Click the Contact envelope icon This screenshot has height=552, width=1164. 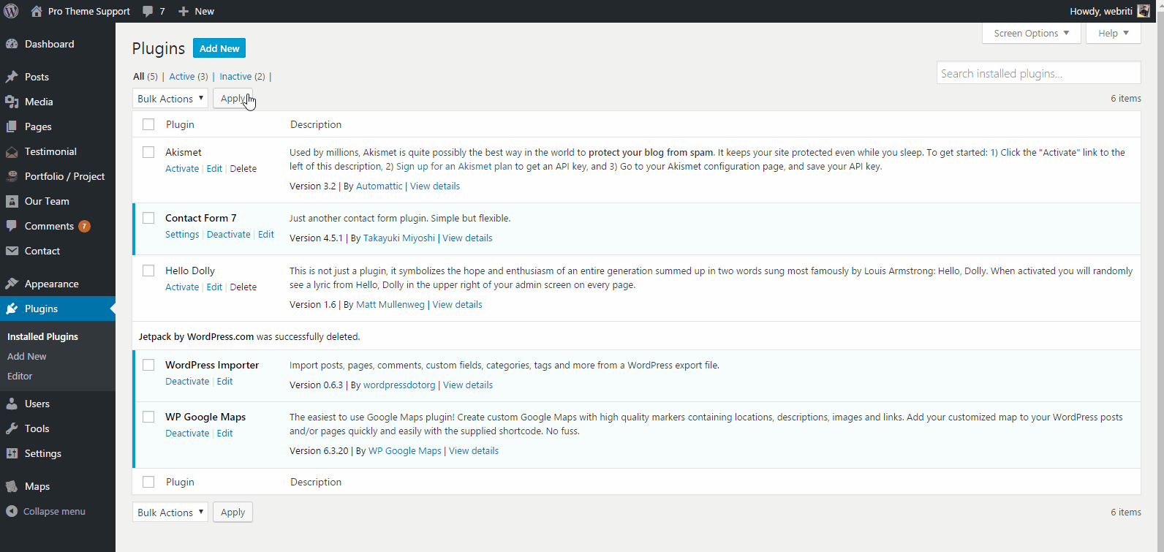pos(12,251)
